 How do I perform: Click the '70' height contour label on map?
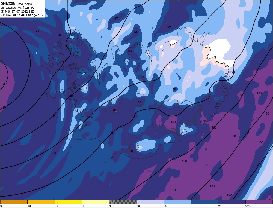tap(247, 132)
